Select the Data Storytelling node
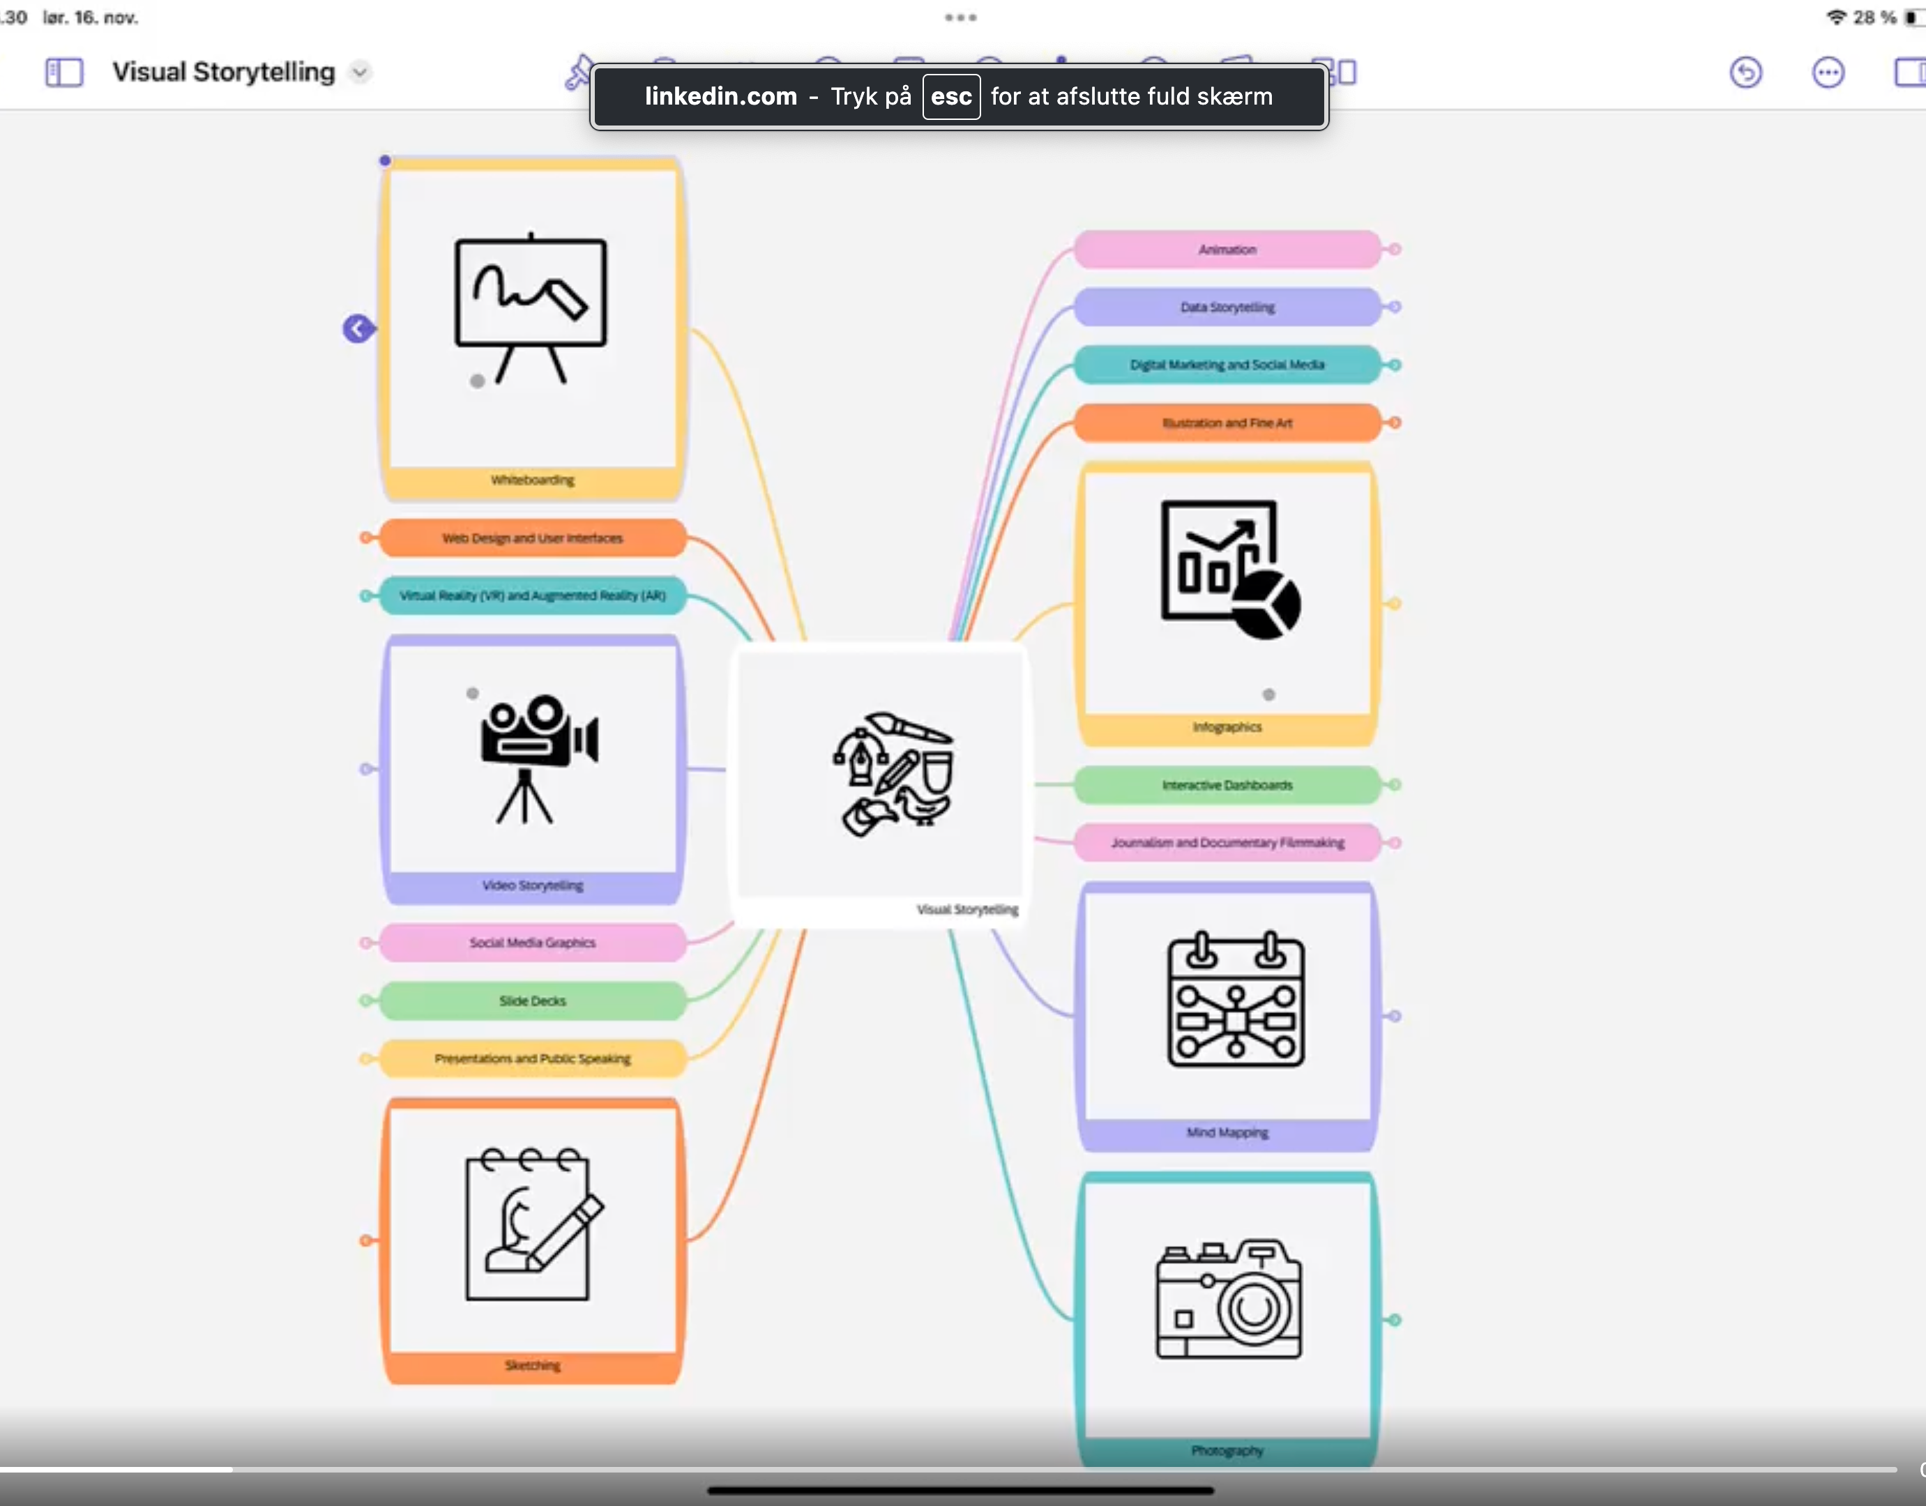Image resolution: width=1926 pixels, height=1506 pixels. pyautogui.click(x=1227, y=307)
